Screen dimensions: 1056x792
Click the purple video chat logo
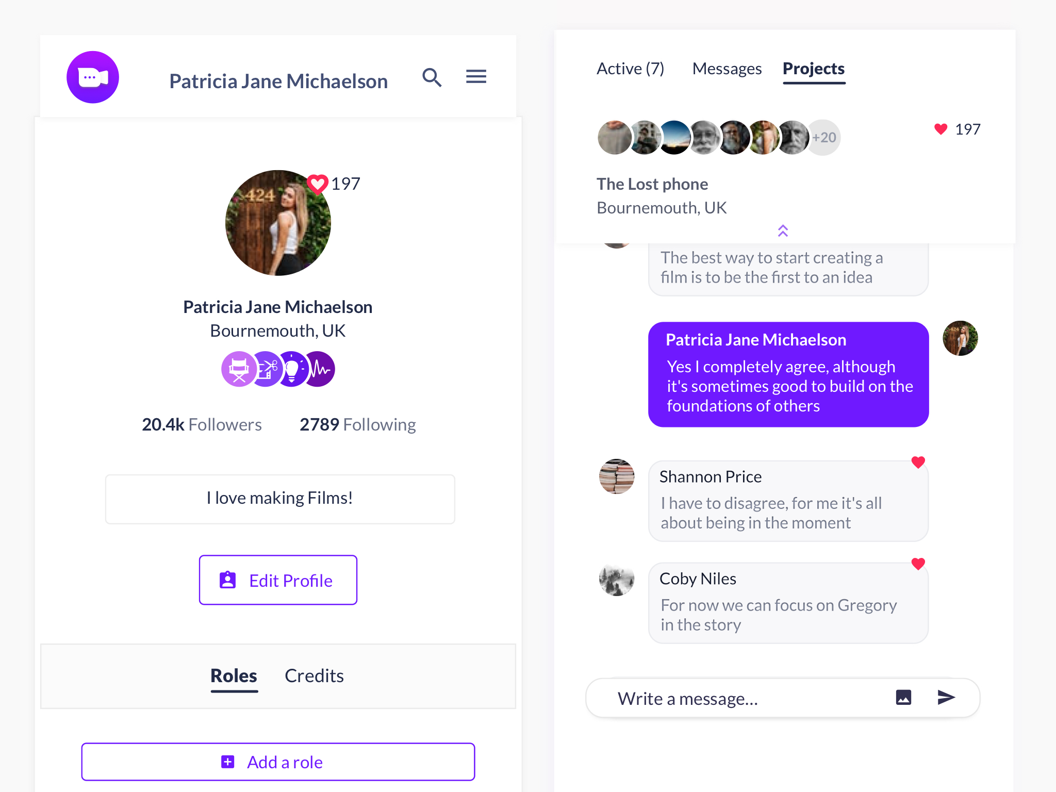[x=93, y=77]
